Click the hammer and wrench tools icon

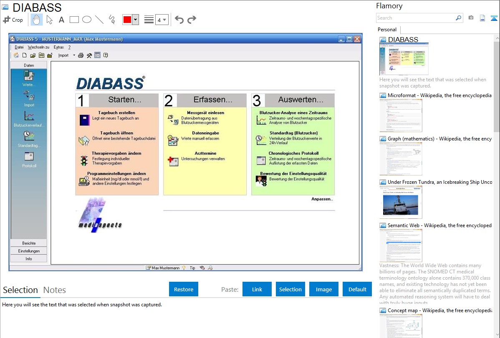click(89, 55)
